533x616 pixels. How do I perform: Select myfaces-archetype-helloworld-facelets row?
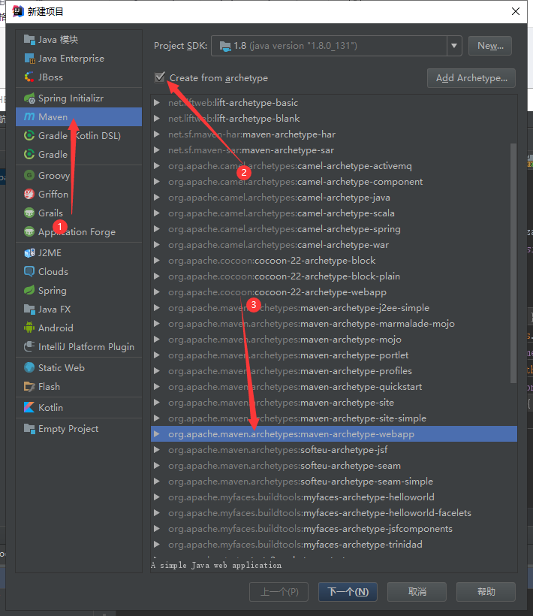pyautogui.click(x=334, y=512)
